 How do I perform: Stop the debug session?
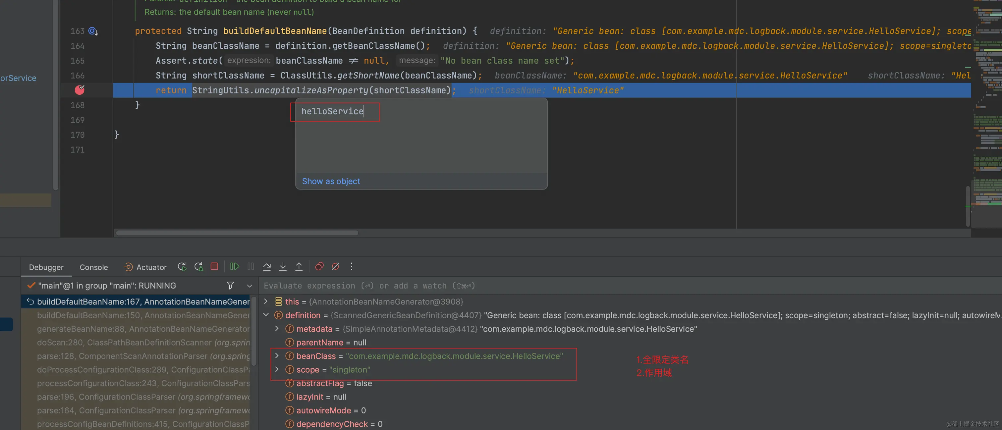214,267
